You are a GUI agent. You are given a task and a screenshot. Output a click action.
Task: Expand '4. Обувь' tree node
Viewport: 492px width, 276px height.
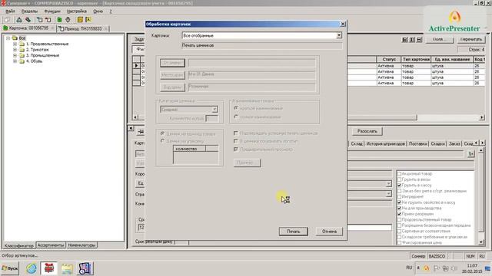(x=15, y=61)
